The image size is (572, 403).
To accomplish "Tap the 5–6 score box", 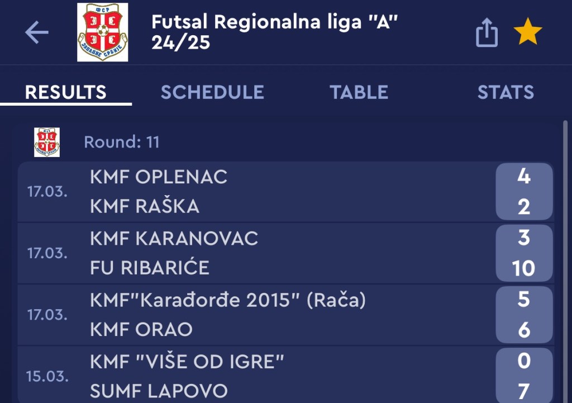I will click(523, 315).
